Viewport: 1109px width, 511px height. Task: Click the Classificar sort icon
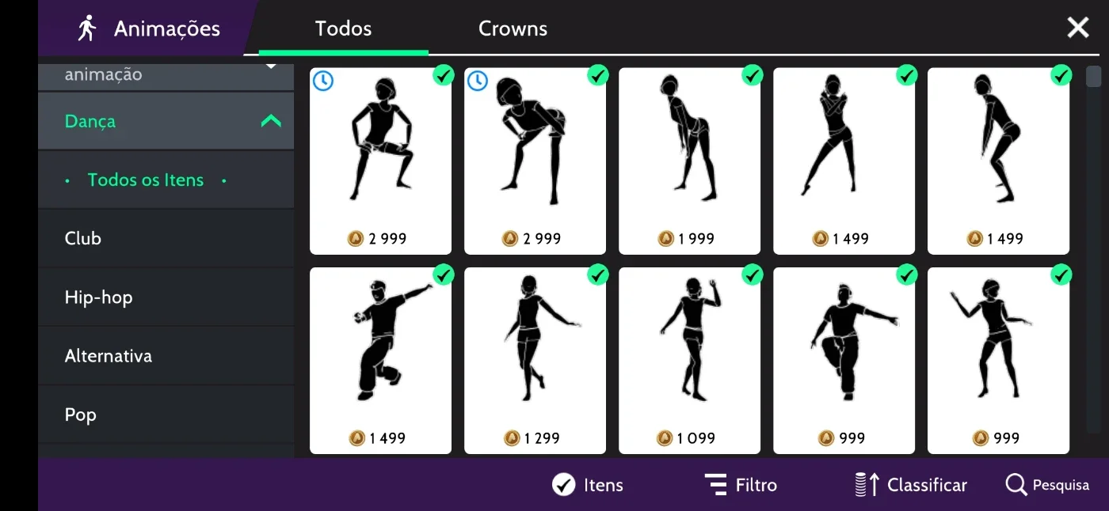click(867, 485)
